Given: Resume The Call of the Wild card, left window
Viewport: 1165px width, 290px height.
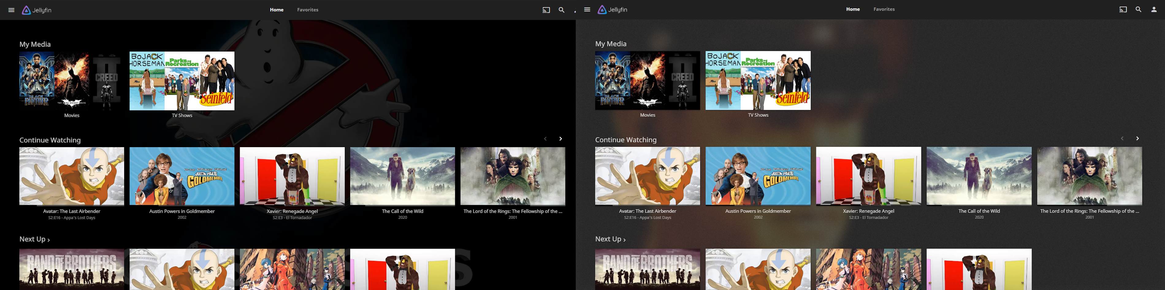Looking at the screenshot, I should (403, 177).
